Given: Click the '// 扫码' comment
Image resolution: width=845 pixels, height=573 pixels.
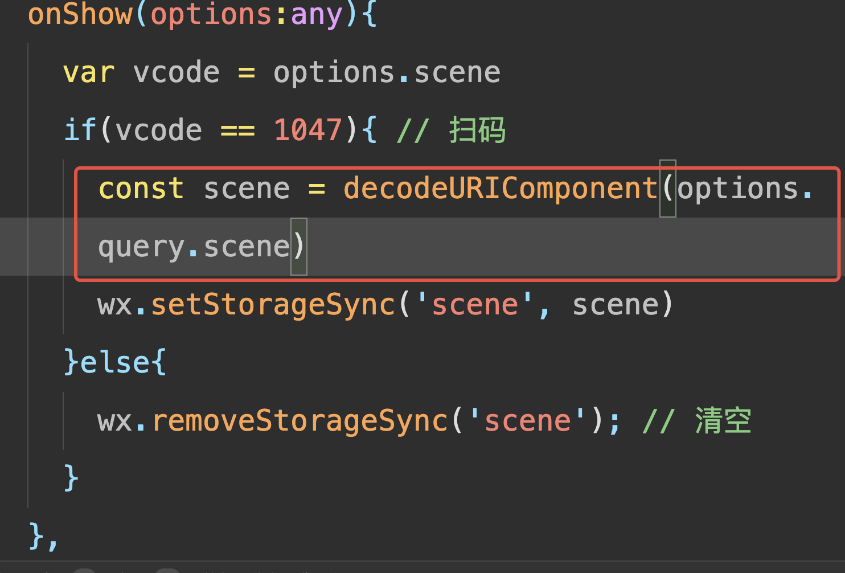Looking at the screenshot, I should [451, 130].
